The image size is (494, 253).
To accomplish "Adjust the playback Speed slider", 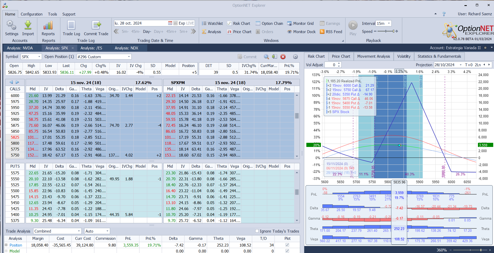I will point(386,31).
